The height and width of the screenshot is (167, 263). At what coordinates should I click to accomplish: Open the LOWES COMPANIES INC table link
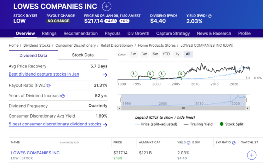[x=35, y=153]
